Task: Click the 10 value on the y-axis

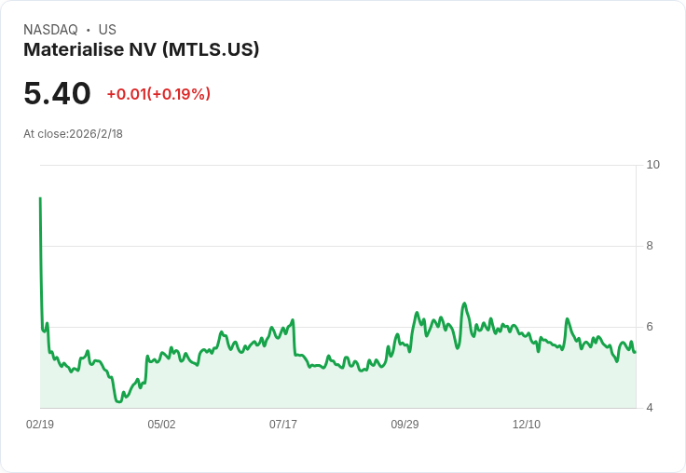Action: [652, 165]
